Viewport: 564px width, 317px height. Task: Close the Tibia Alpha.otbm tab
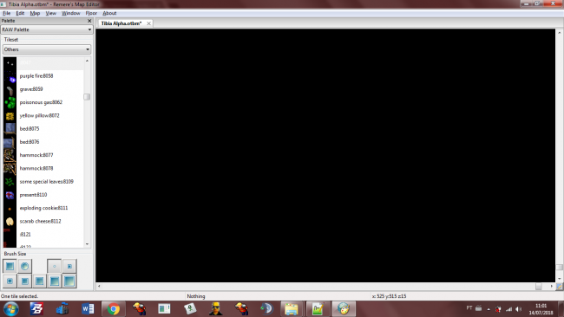coord(148,23)
